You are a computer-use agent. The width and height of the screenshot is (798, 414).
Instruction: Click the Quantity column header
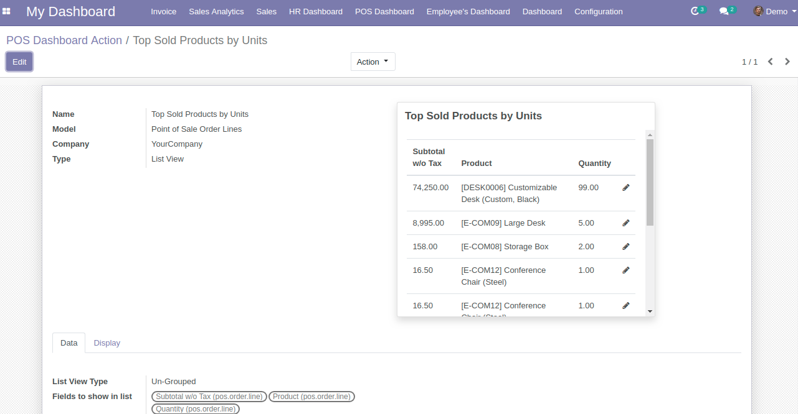594,163
